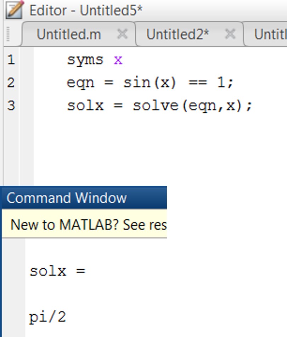Switch to the Untitled.m tab
Screen dimensions: 287x337
(x=69, y=34)
